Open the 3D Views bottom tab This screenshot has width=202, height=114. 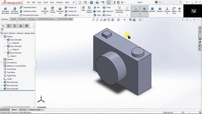(23, 110)
